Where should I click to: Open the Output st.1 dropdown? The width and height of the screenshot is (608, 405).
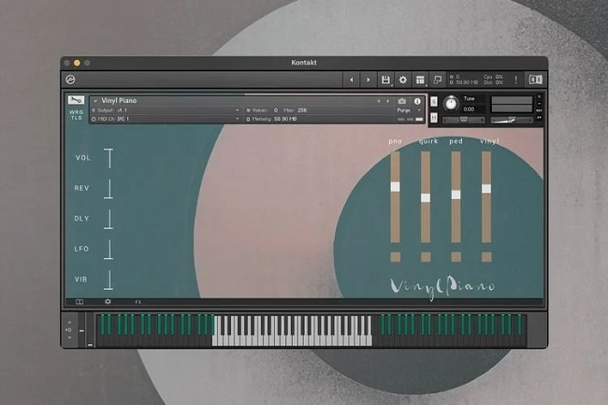tap(166, 110)
